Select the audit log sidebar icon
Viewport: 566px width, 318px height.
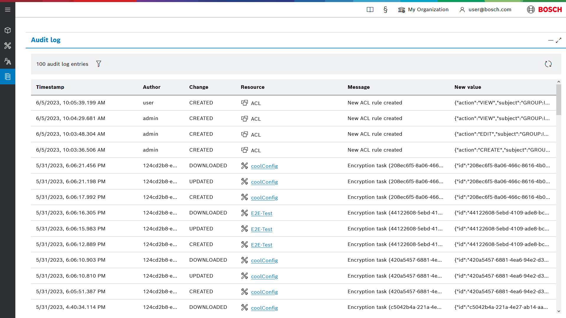(x=8, y=77)
